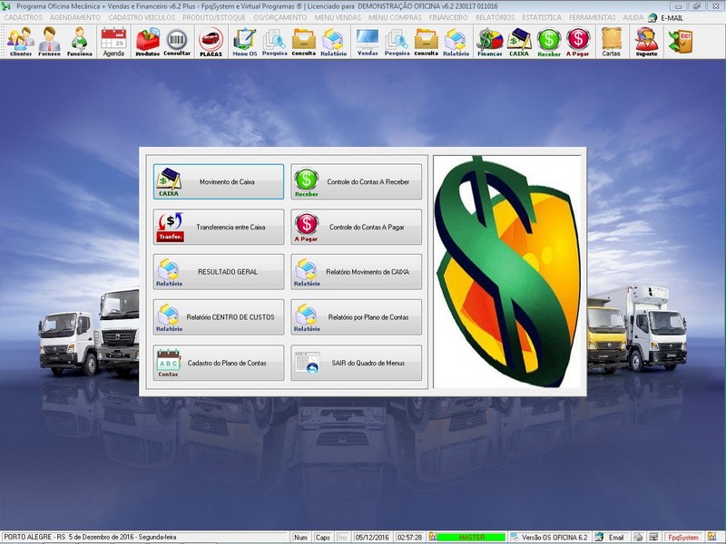Screen dimensions: 726x544
Task: Click Versão OS OFICINA 6.2 status text
Action: click(554, 537)
